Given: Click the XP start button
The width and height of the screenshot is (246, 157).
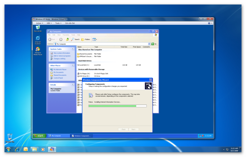Looking at the screenshot, I should 40,136.
